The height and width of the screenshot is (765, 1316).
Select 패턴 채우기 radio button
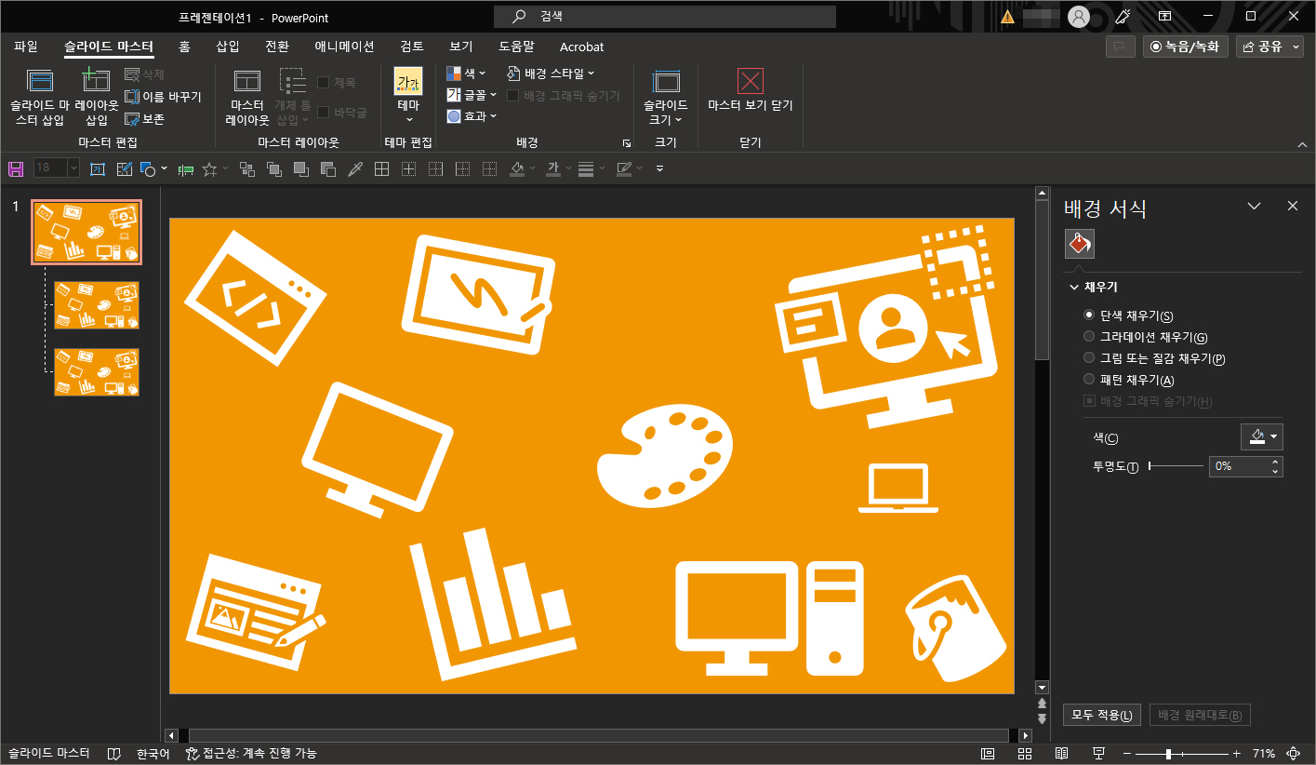1089,380
